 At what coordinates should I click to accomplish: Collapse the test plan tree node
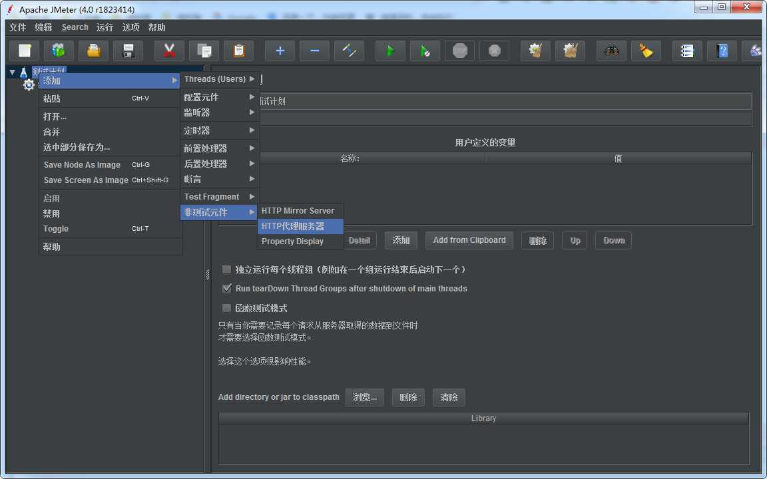click(12, 73)
